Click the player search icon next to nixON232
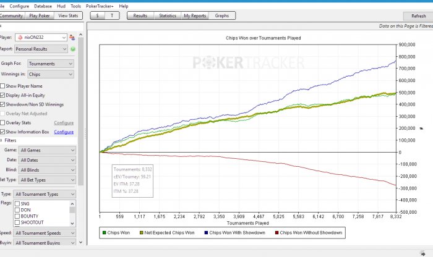The height and width of the screenshot is (257, 433). pos(72,37)
